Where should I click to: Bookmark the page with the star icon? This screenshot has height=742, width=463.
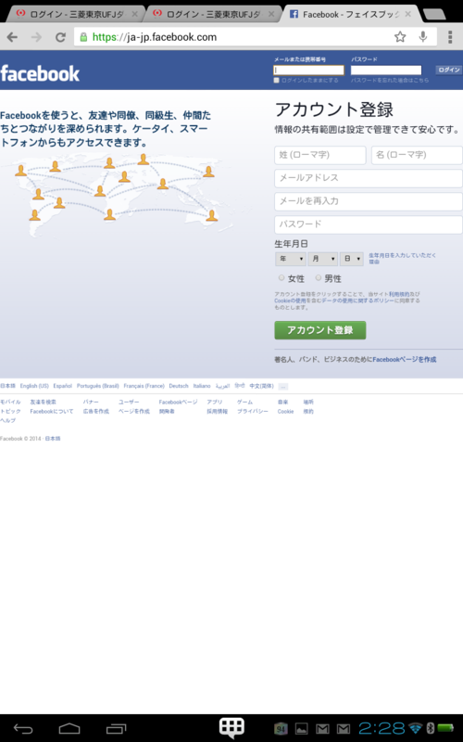click(400, 37)
